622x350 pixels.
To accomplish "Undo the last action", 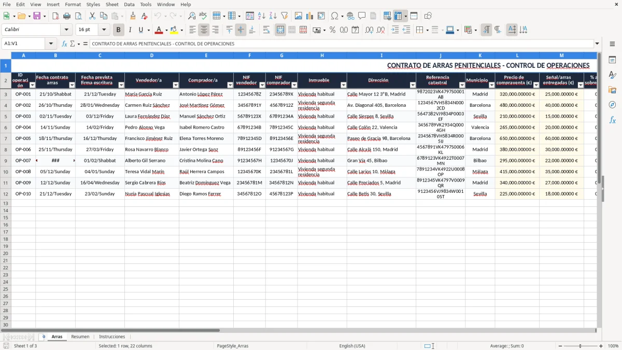I will (x=158, y=16).
